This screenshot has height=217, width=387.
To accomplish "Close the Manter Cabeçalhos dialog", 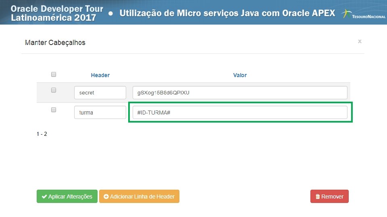I will pos(360,41).
